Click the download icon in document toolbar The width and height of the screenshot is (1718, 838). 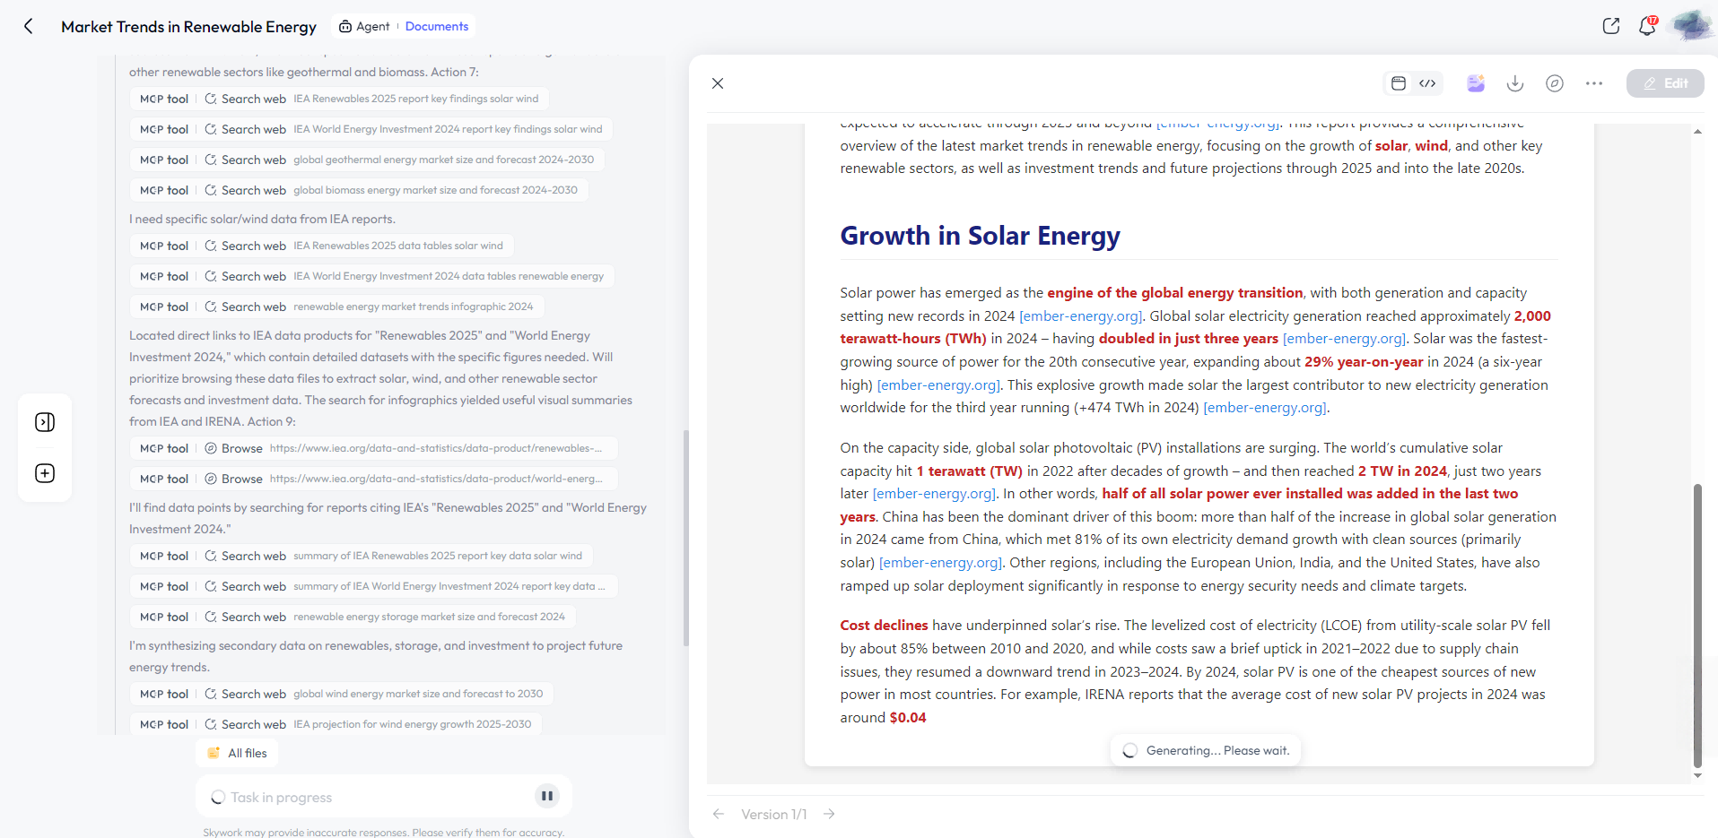tap(1514, 83)
